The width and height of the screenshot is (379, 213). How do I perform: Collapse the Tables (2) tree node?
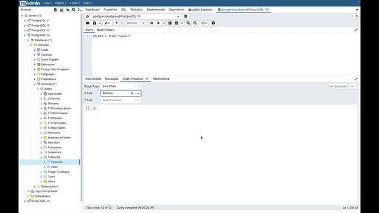(41, 157)
